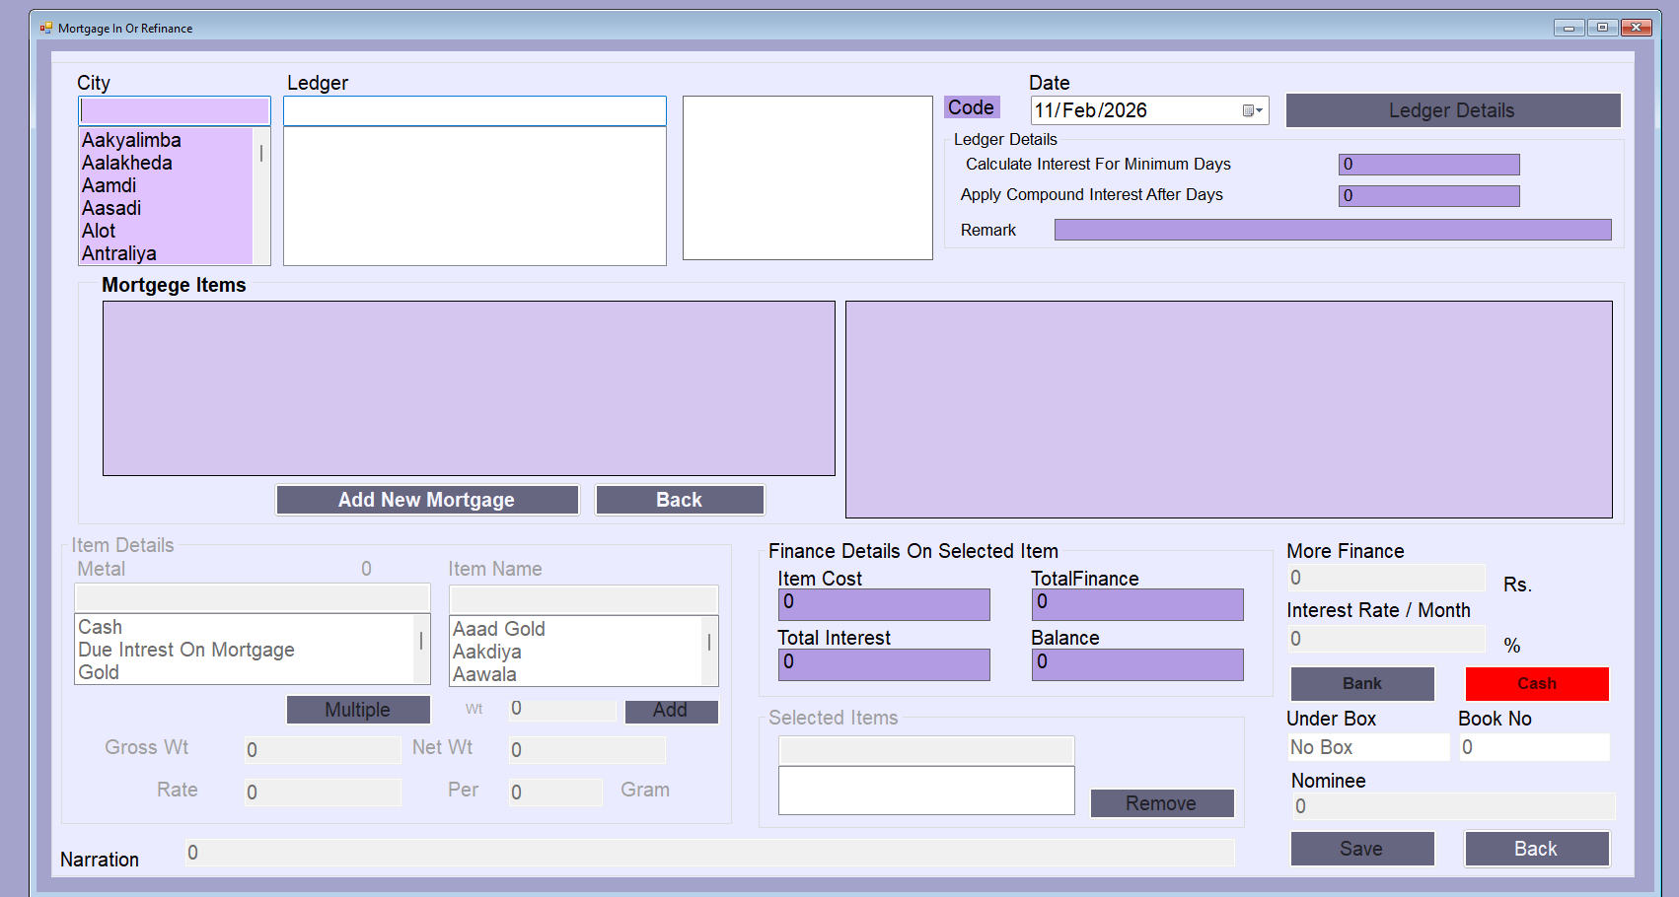Choose the Bank payment button
The image size is (1679, 897).
[1362, 684]
